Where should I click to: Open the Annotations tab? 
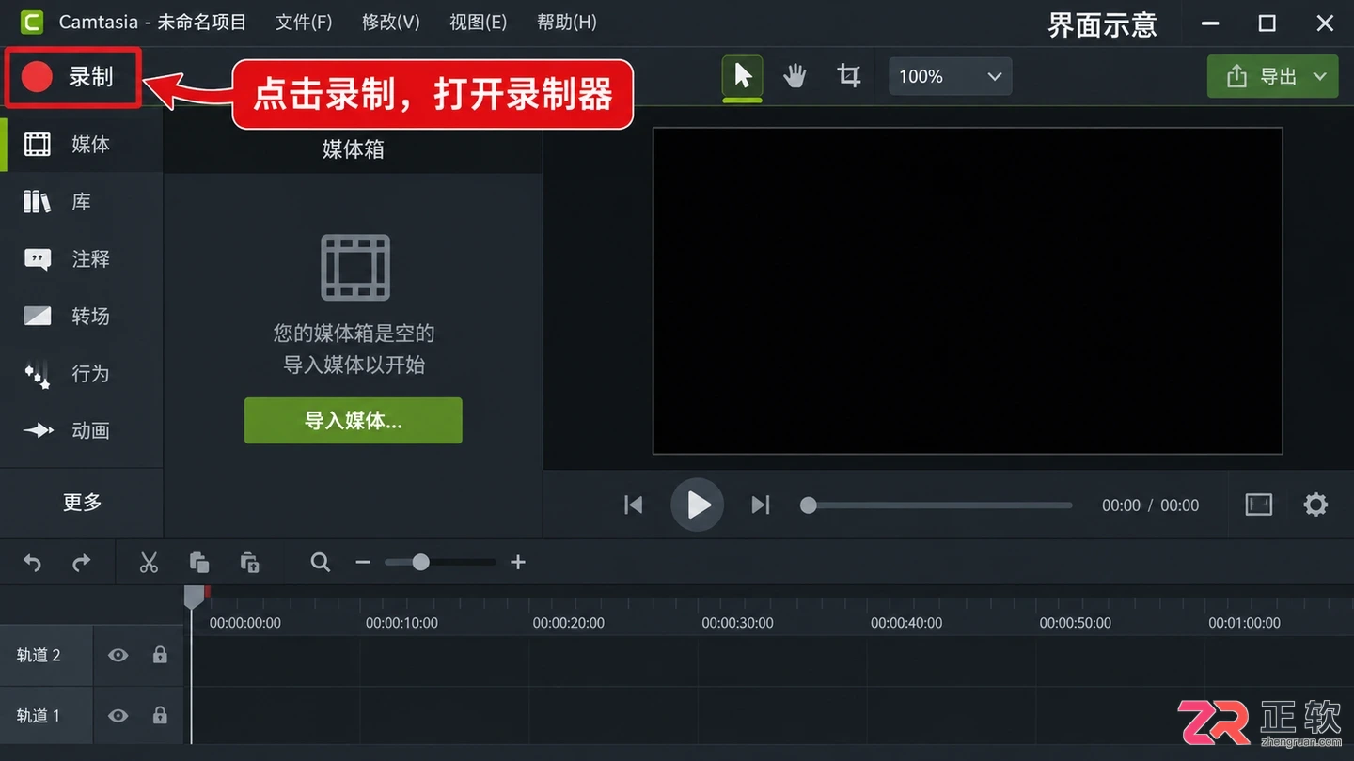pyautogui.click(x=82, y=259)
